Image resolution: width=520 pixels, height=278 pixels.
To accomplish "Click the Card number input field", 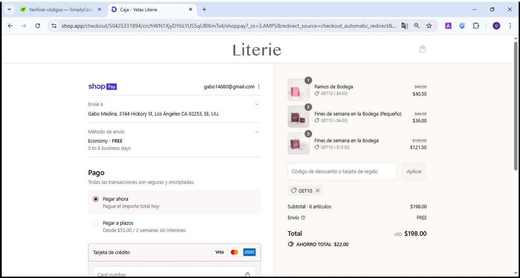I will click(174, 272).
